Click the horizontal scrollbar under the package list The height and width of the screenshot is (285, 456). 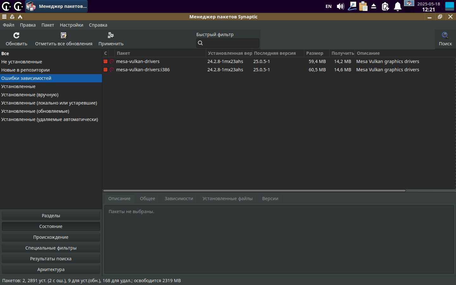[254, 191]
